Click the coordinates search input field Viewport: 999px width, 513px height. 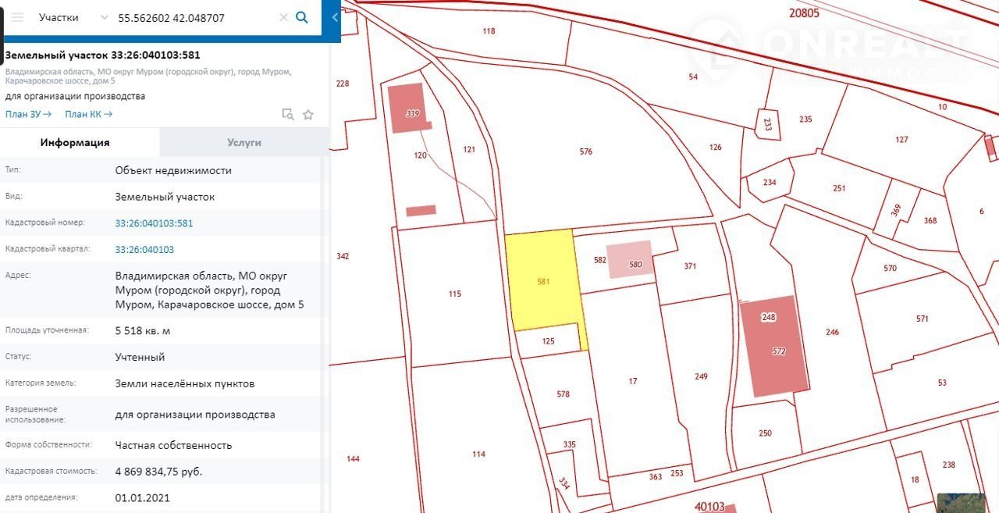coord(195,17)
